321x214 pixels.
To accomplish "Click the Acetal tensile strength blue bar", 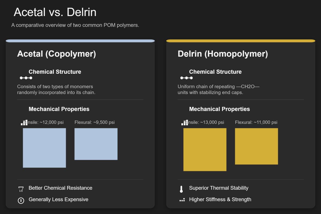I will coord(44,148).
